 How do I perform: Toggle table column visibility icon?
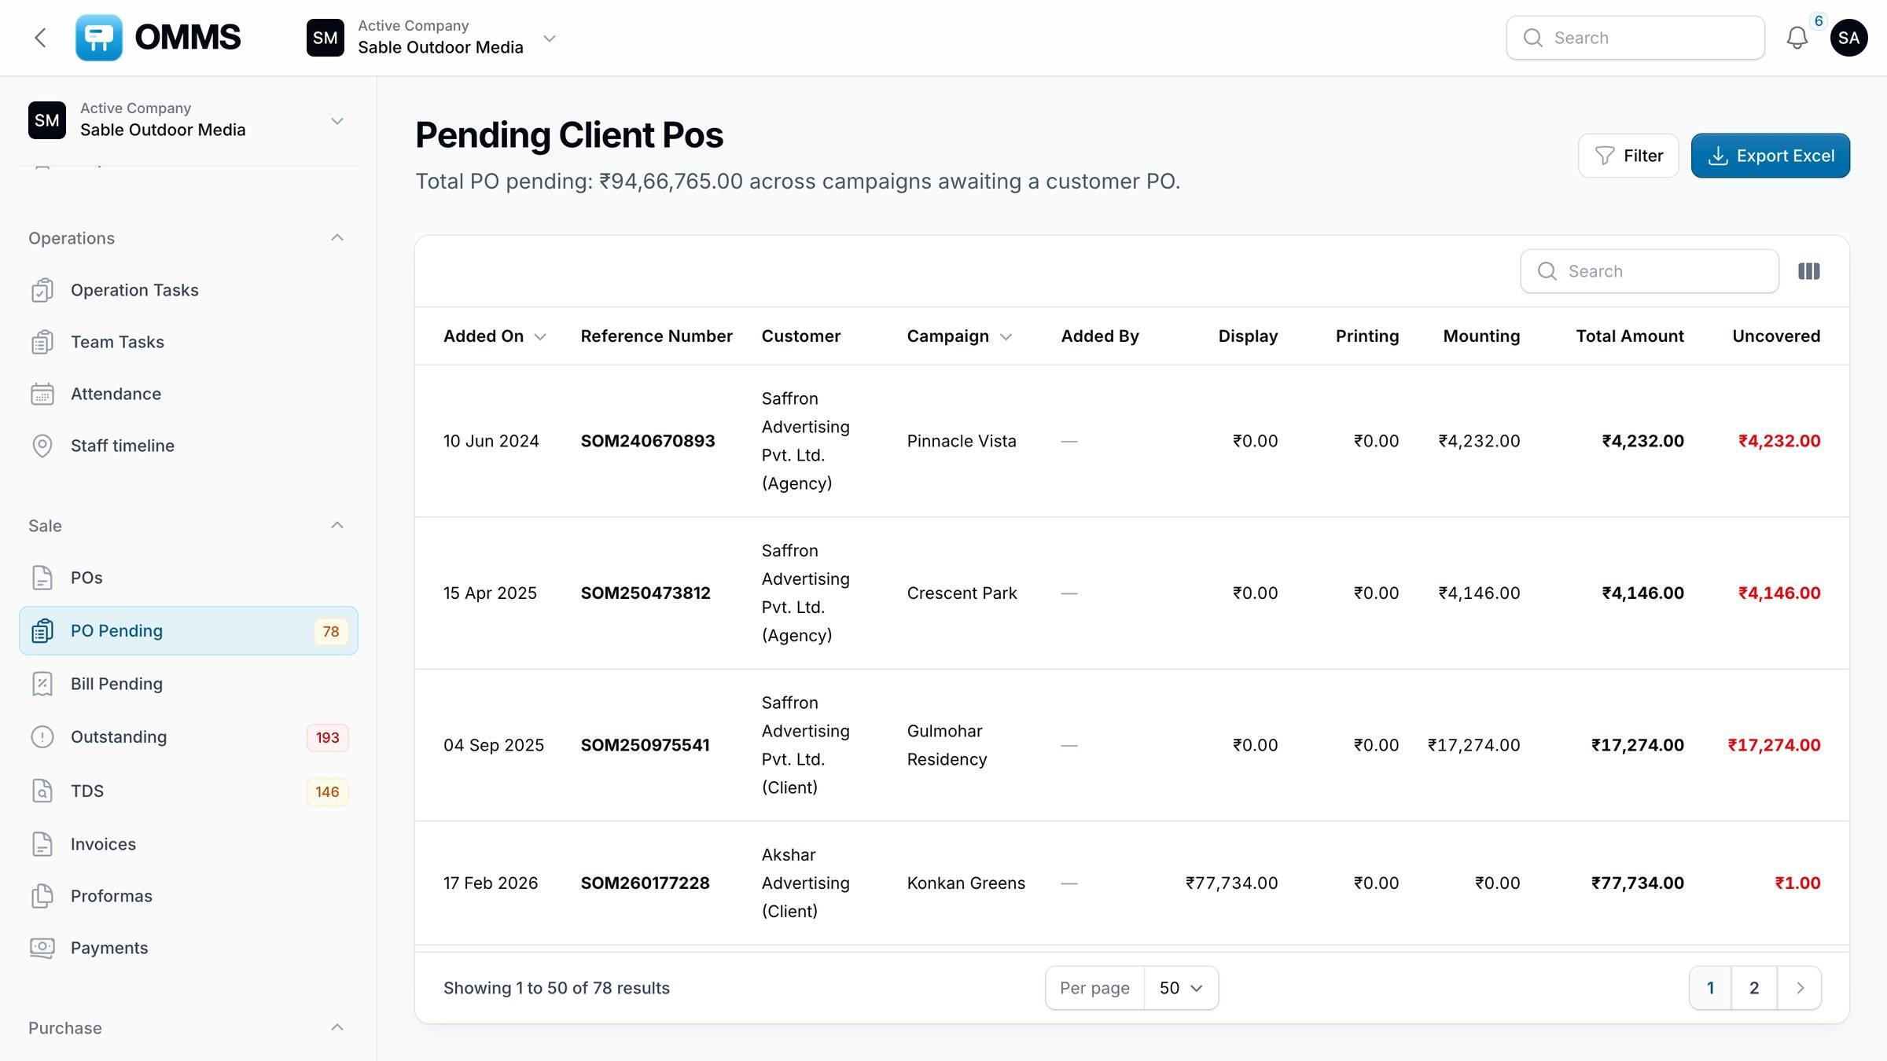[1809, 271]
